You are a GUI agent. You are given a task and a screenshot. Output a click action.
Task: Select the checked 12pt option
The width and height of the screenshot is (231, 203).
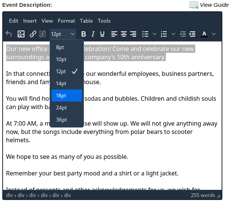[67, 72]
